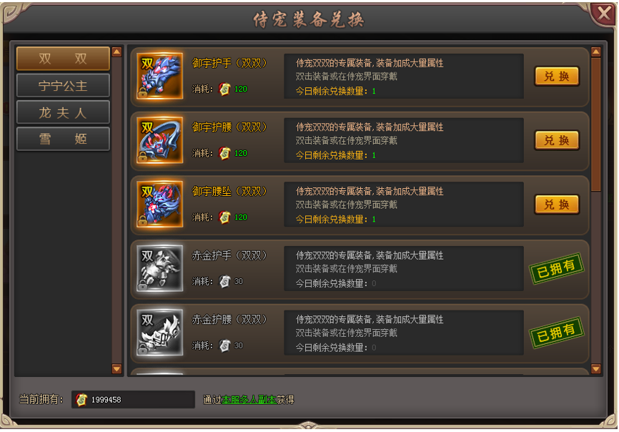
Task: Click the item list scroll-up arrow
Action: (x=595, y=51)
